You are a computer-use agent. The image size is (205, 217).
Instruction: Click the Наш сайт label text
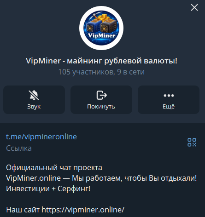23,210
